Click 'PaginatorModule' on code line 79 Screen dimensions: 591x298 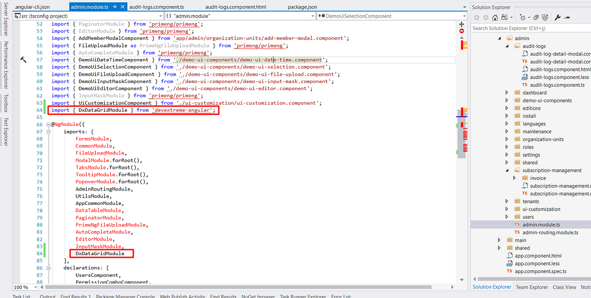(98, 217)
